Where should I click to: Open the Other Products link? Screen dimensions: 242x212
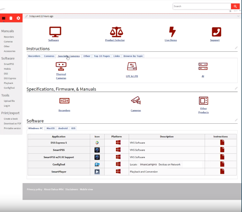point(203,110)
